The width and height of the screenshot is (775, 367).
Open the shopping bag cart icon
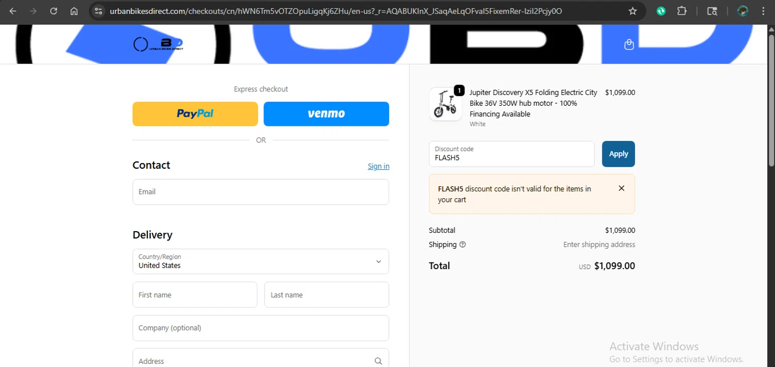coord(629,44)
